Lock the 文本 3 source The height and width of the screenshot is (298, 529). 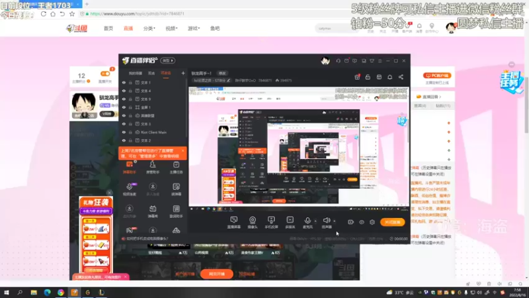130,124
